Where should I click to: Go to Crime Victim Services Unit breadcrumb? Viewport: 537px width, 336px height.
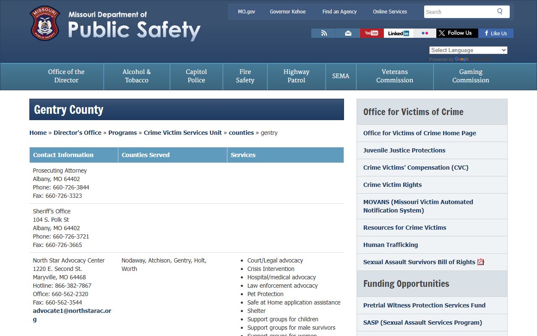[183, 133]
